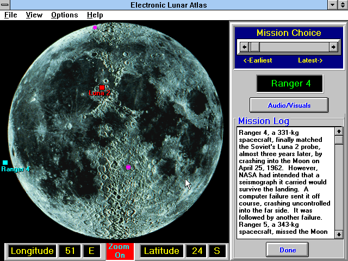Click the red Luna 2 landing site marker
348x261 pixels.
102,87
